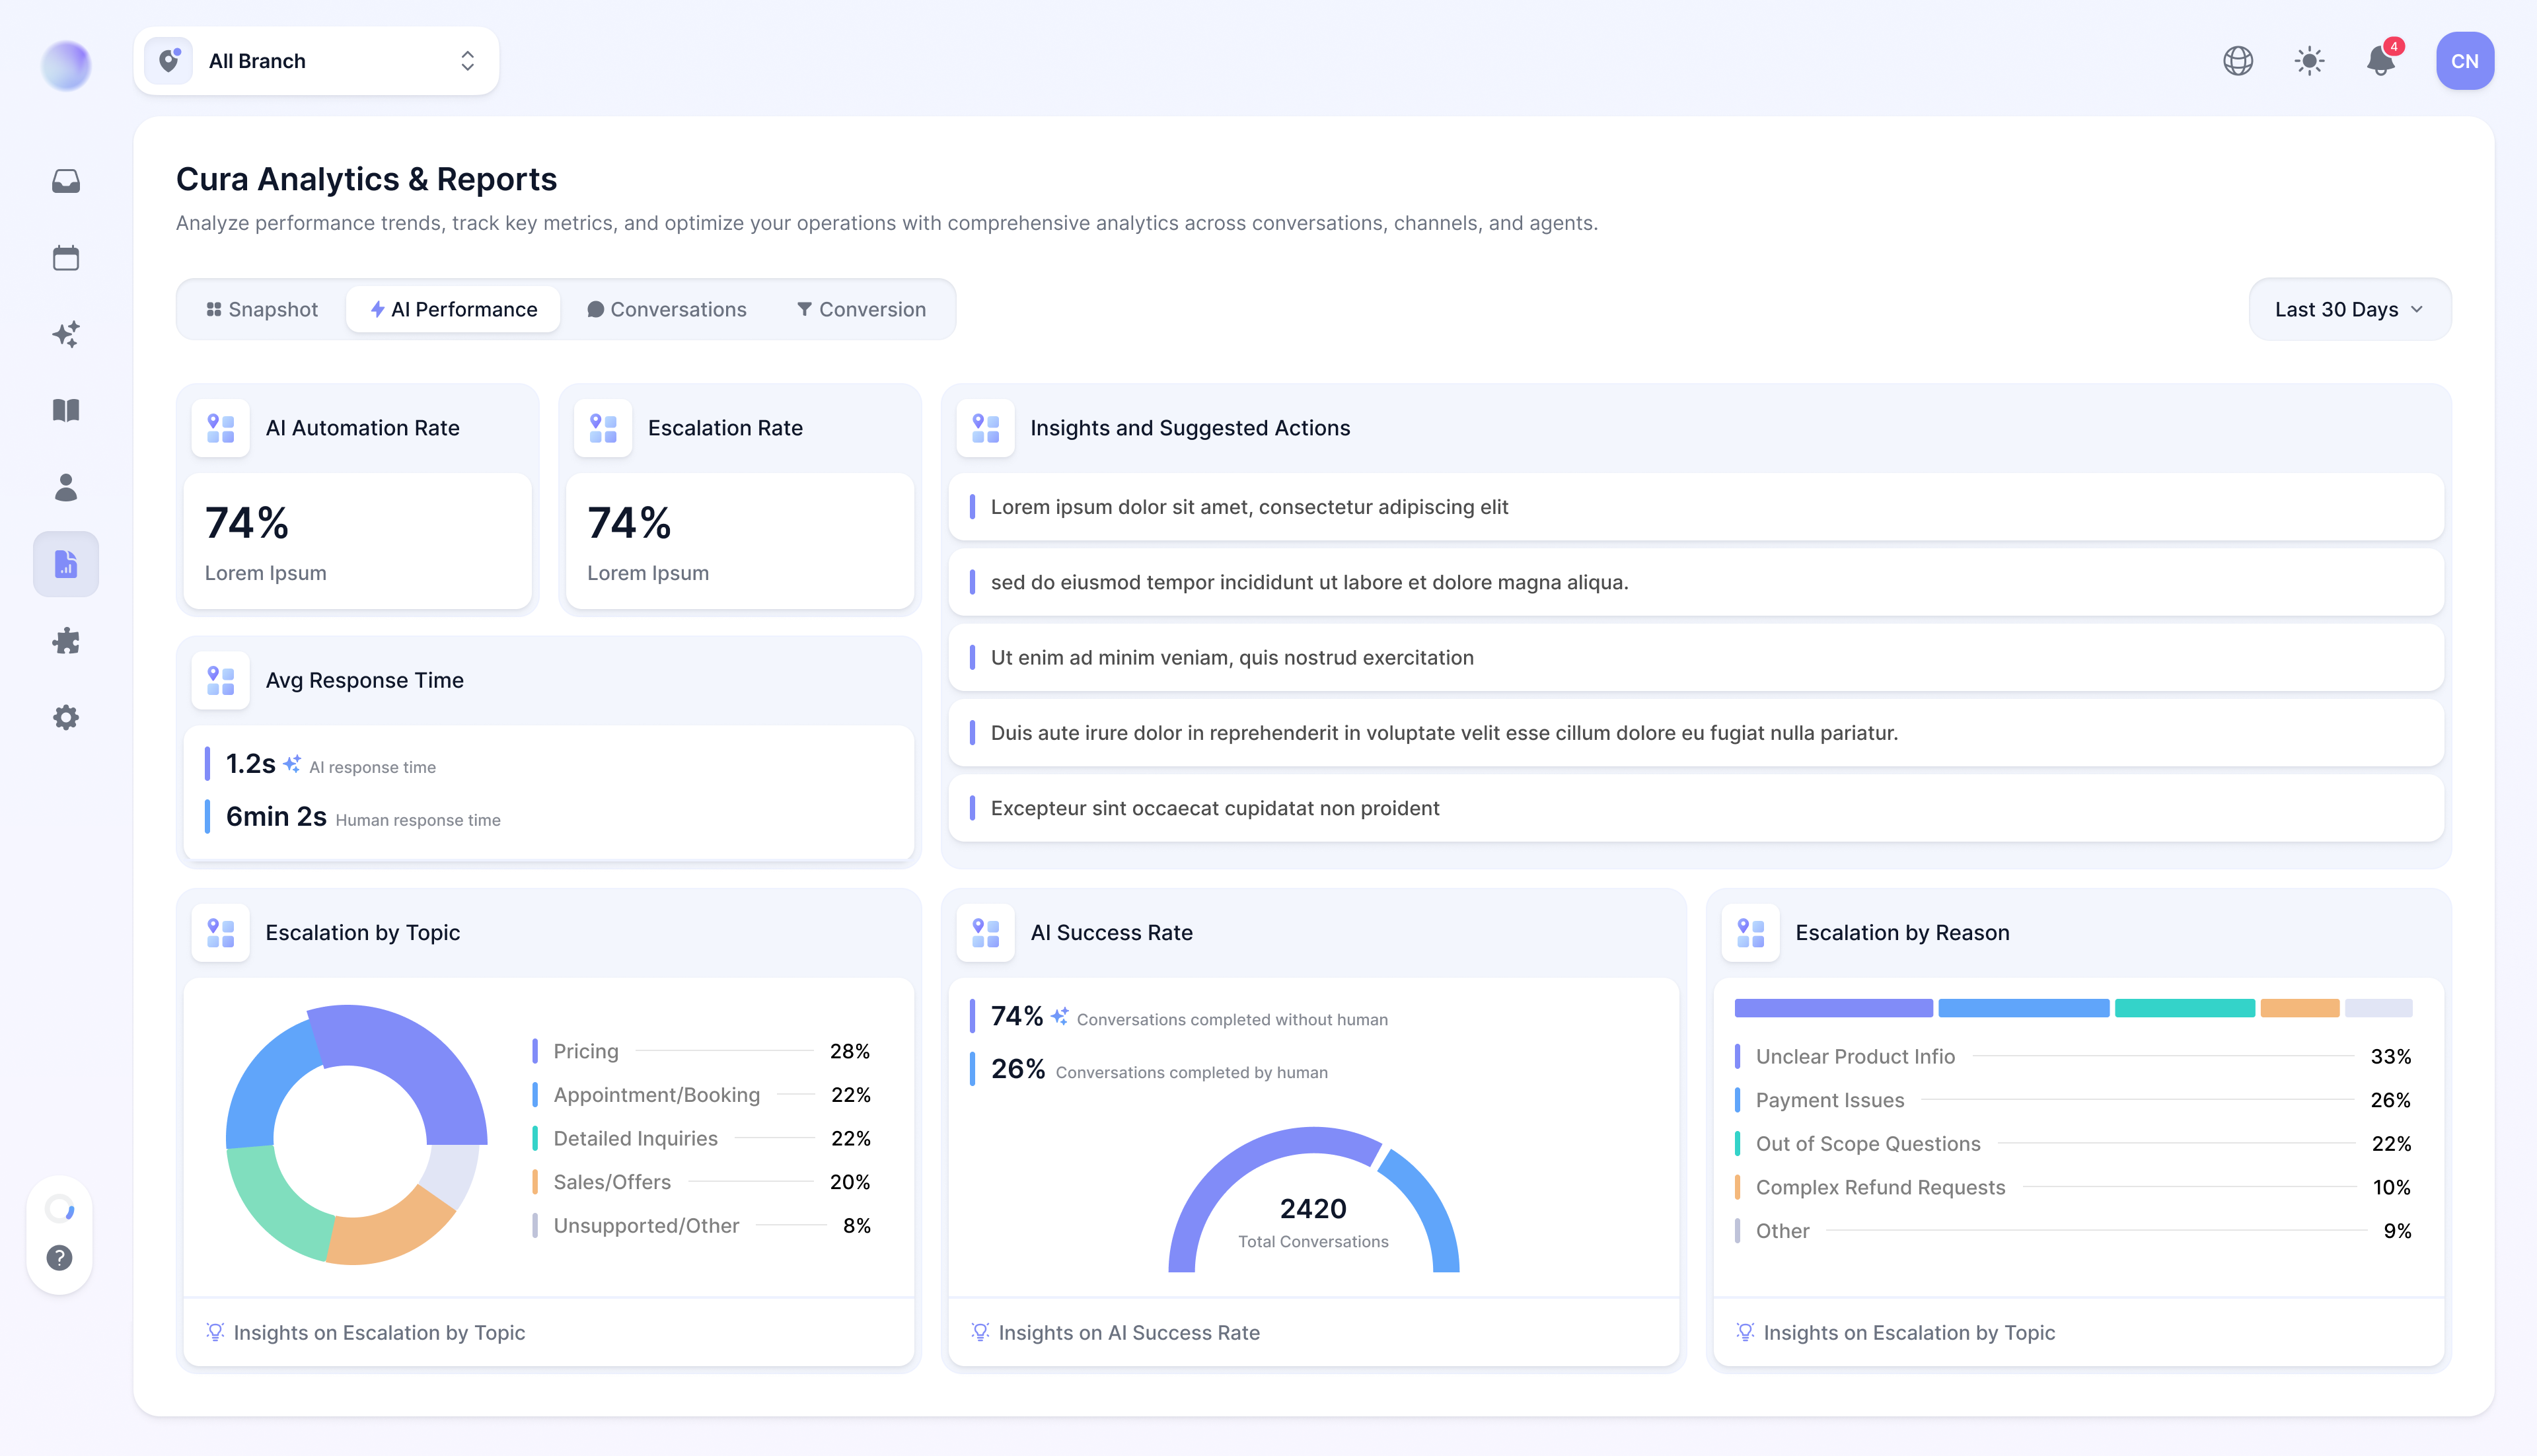Screen dimensions: 2537x1456
Task: Click the lightbulb icon beside Insights on AI Success Rate
Action: tap(980, 1332)
